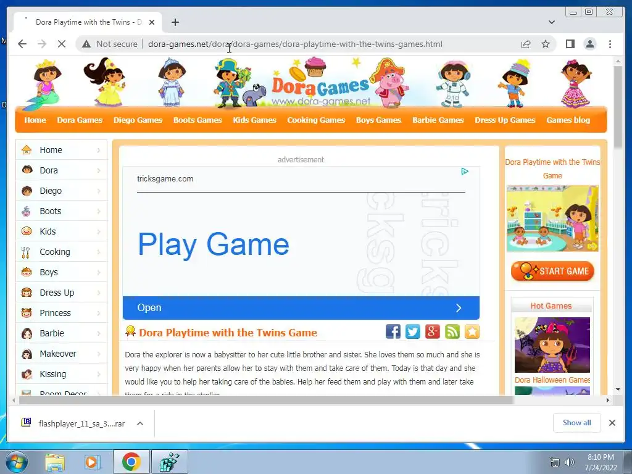Expand the Boys sidebar arrow

(x=99, y=272)
